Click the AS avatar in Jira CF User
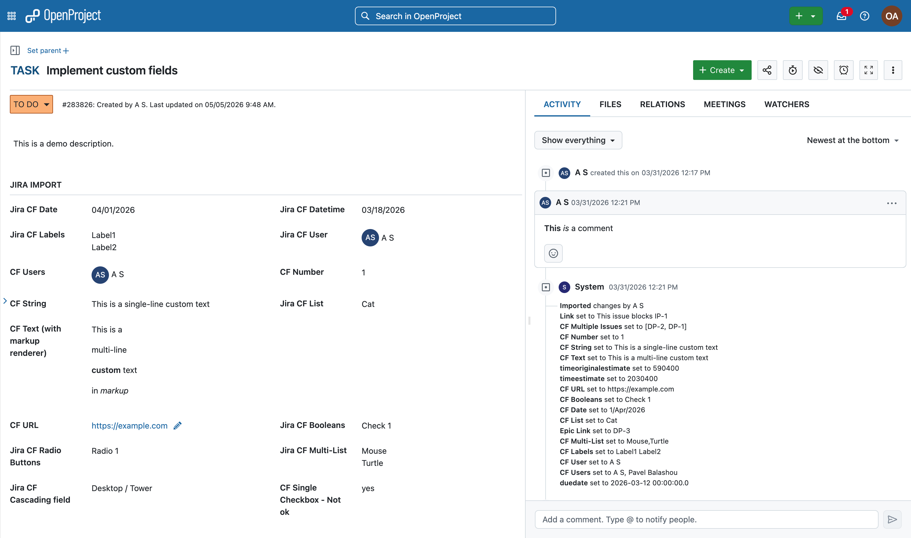Screen dimensions: 911x538 (x=370, y=238)
